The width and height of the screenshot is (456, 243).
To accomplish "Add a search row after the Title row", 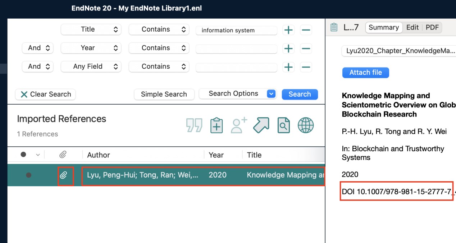I will point(288,30).
